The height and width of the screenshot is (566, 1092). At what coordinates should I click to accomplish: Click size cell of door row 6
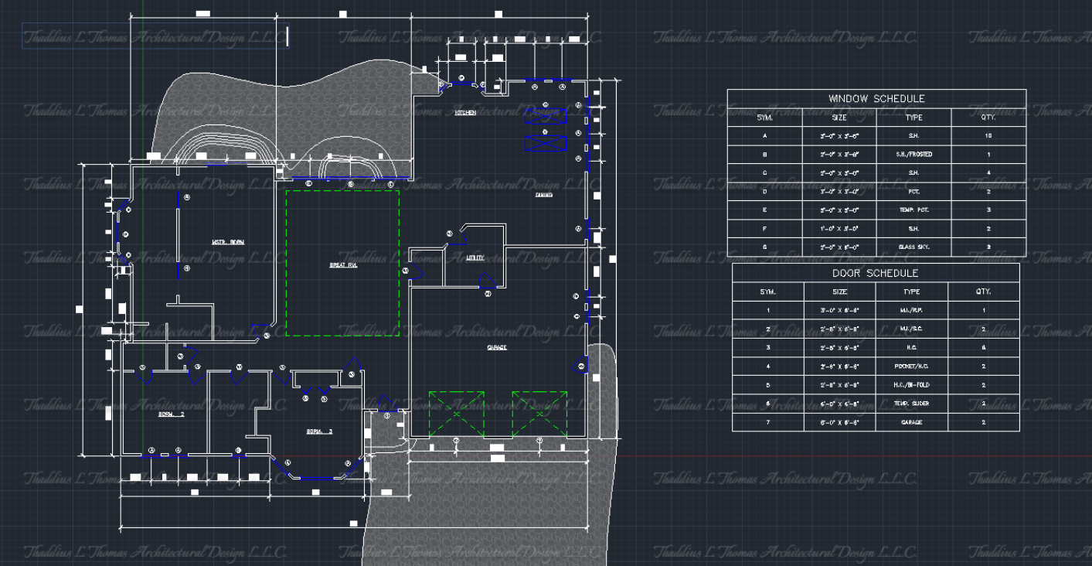point(840,404)
